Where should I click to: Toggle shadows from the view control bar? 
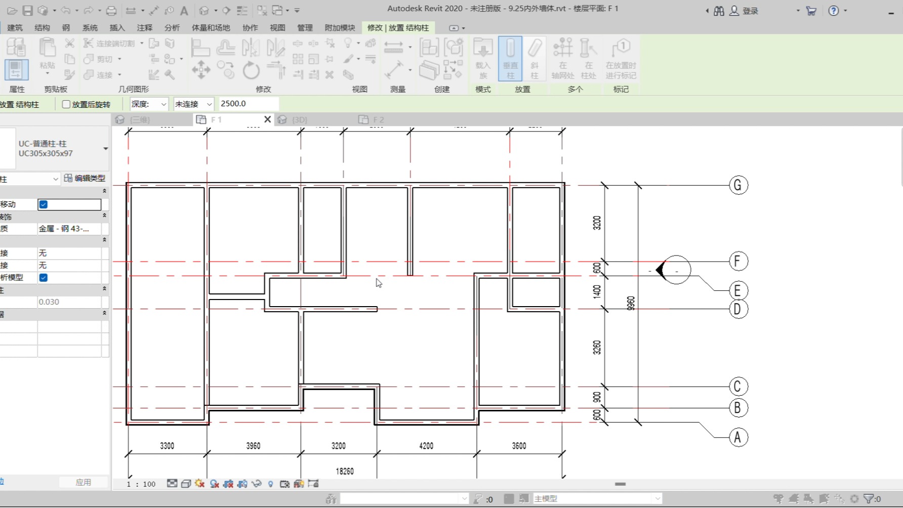(214, 484)
